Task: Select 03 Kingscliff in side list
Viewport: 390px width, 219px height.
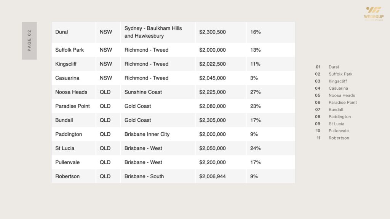Action: tap(338, 81)
